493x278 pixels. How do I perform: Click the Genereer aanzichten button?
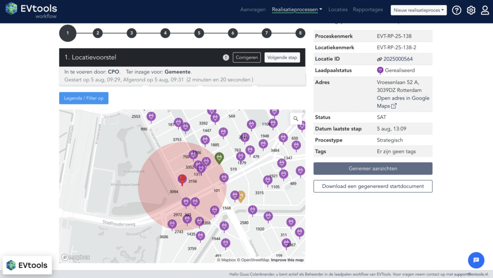pos(373,168)
